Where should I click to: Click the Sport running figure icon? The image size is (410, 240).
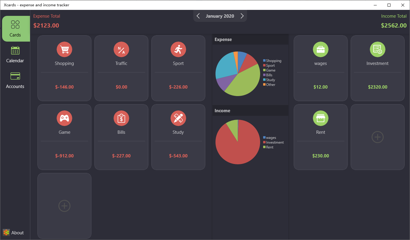point(178,49)
